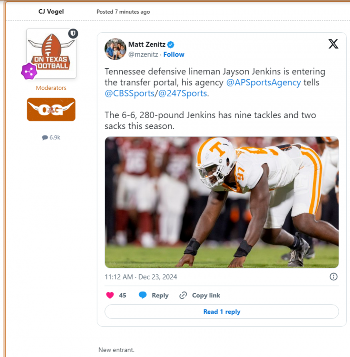Open the tweet info circle icon
350x357 pixels.
[x=334, y=277]
